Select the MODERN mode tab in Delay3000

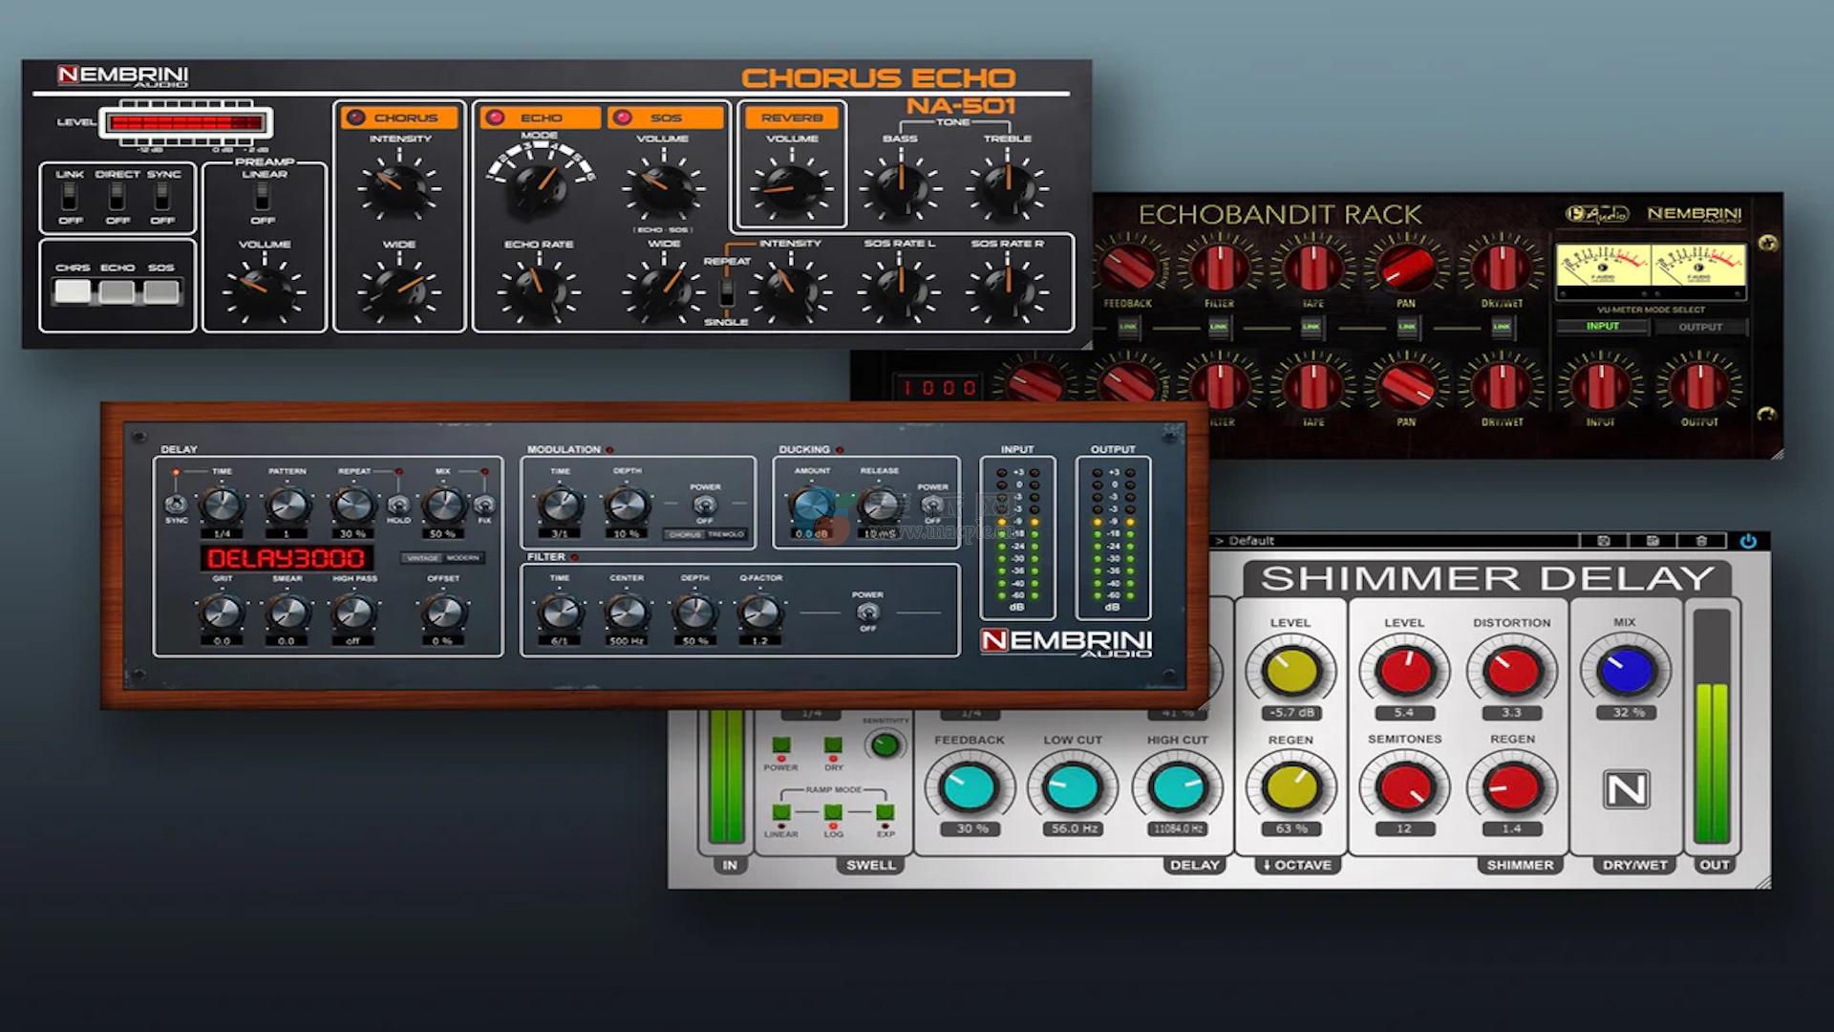(x=463, y=558)
